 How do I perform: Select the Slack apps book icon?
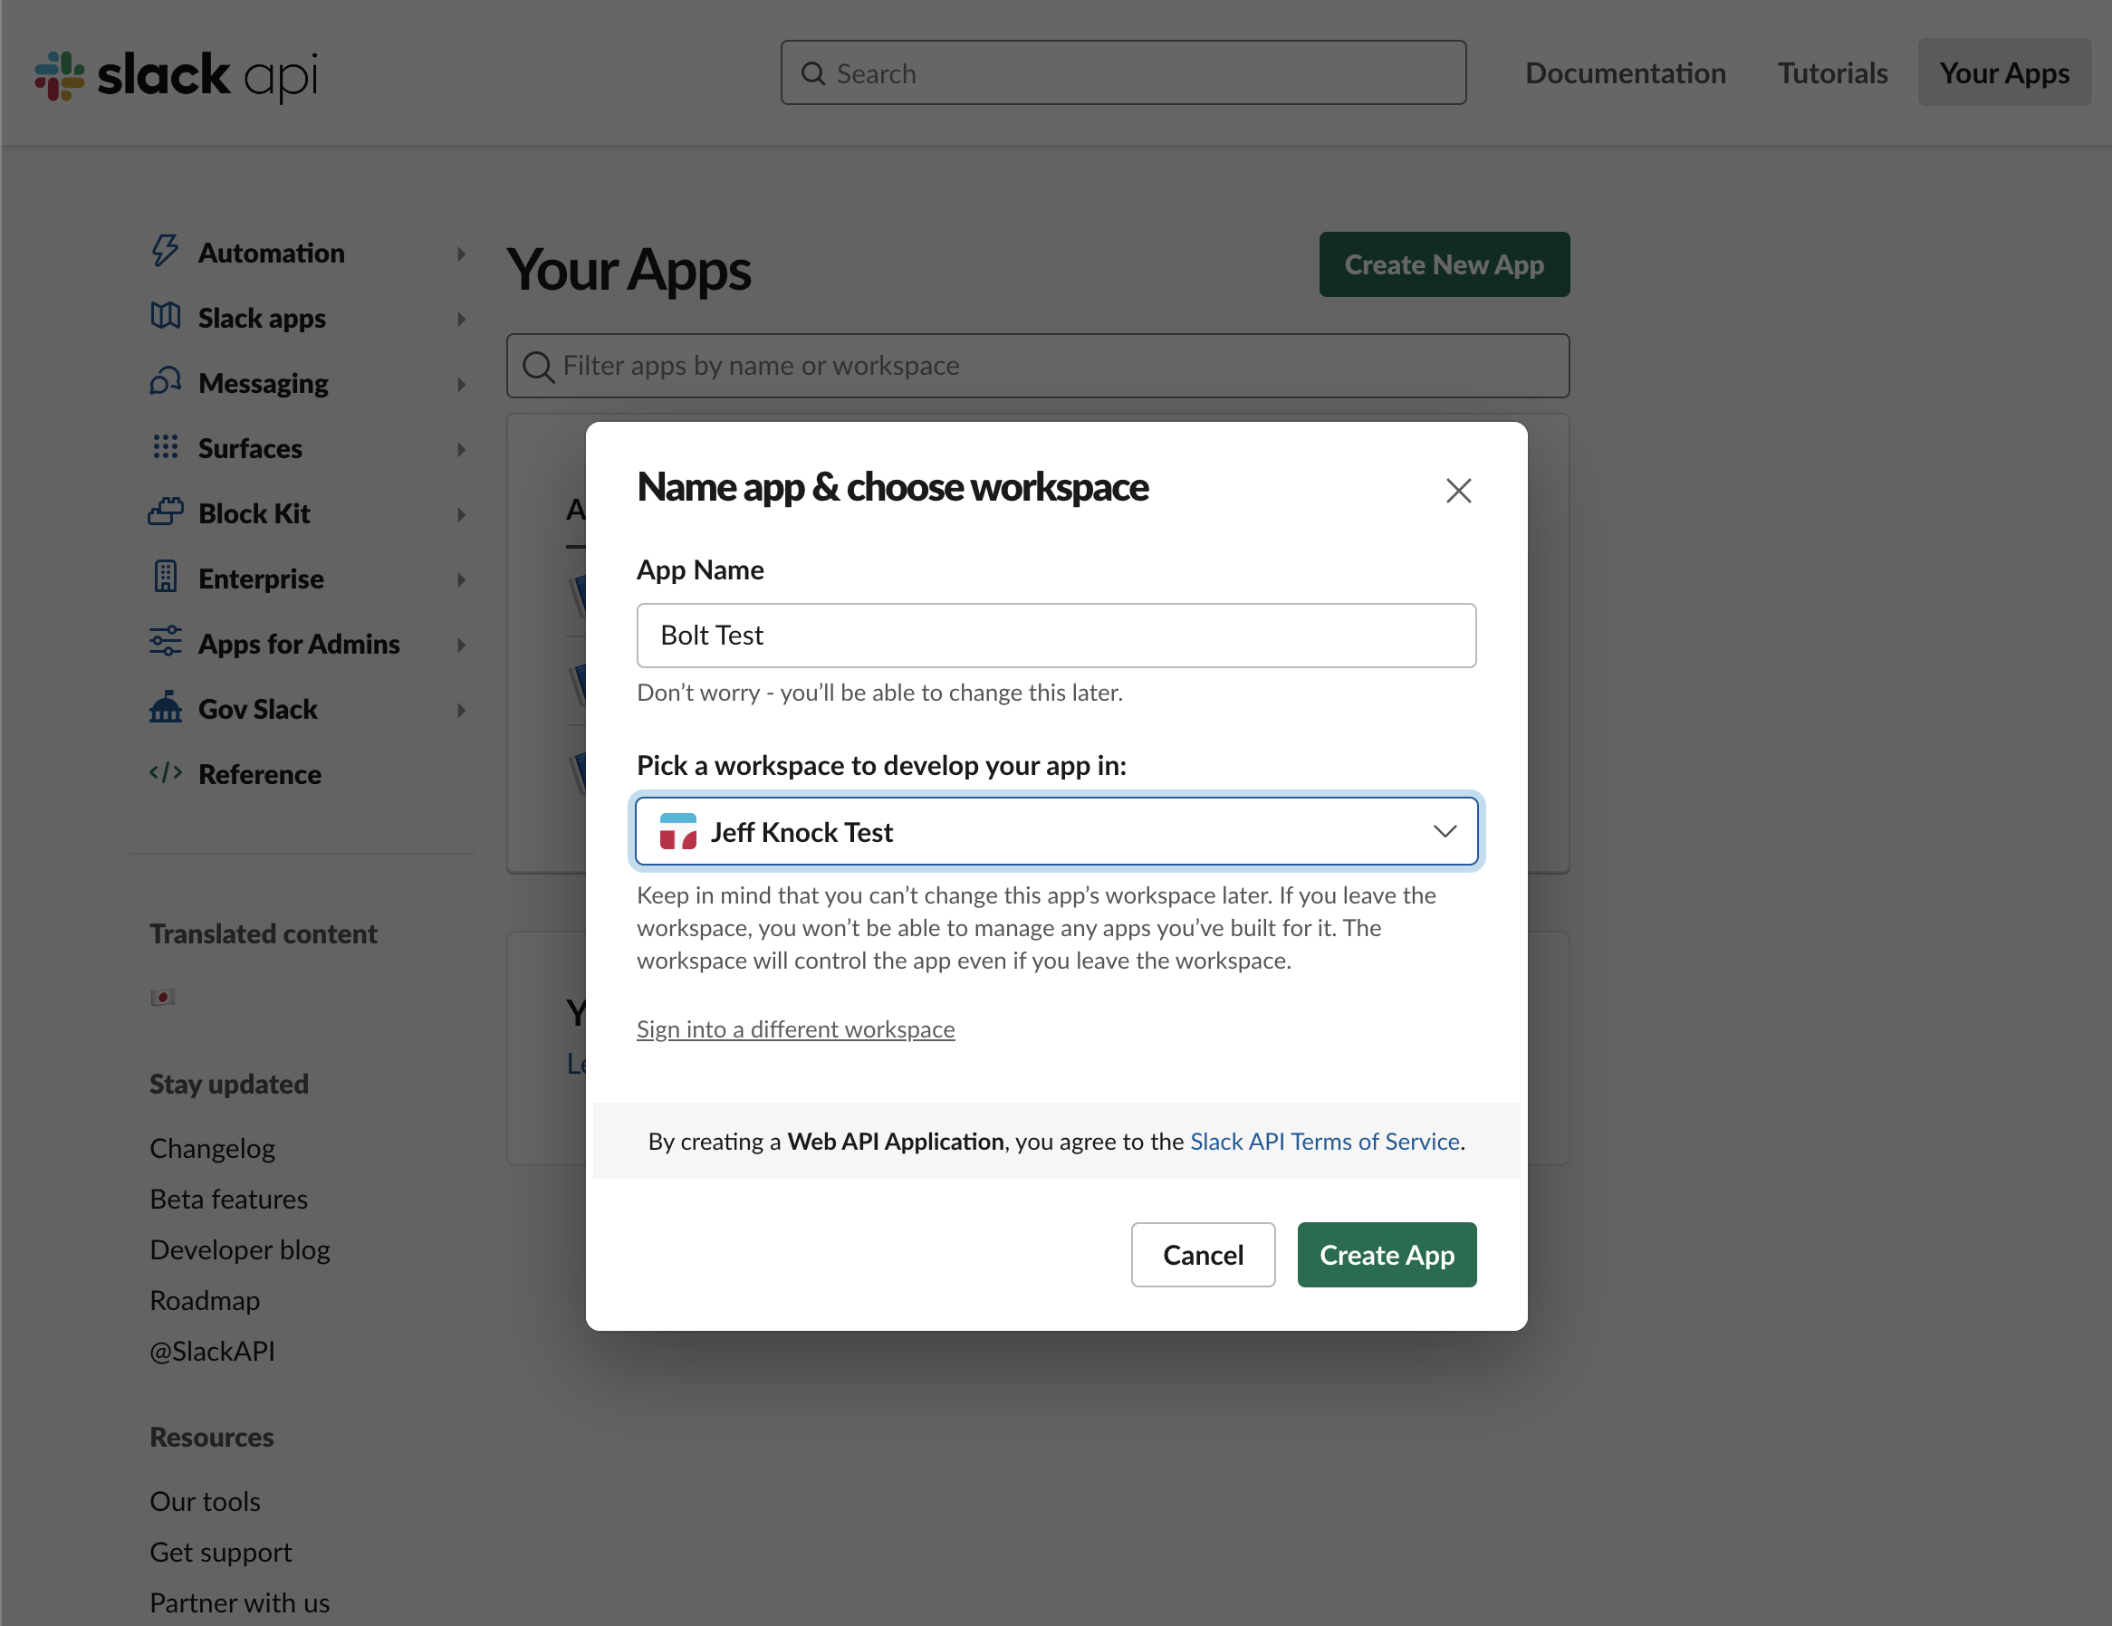(x=166, y=317)
